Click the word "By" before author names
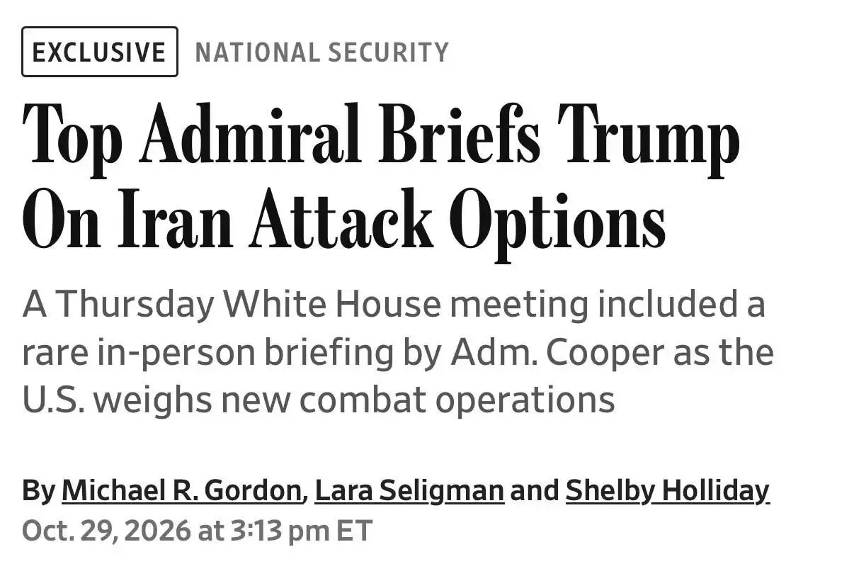The image size is (854, 576). coord(38,491)
